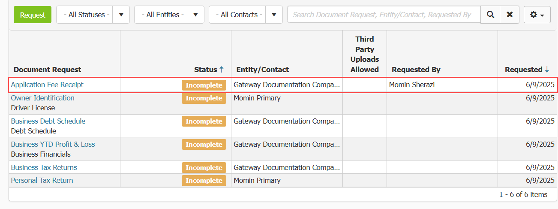This screenshot has height=209, width=558.
Task: Click the Document Request column header
Action: [x=47, y=70]
